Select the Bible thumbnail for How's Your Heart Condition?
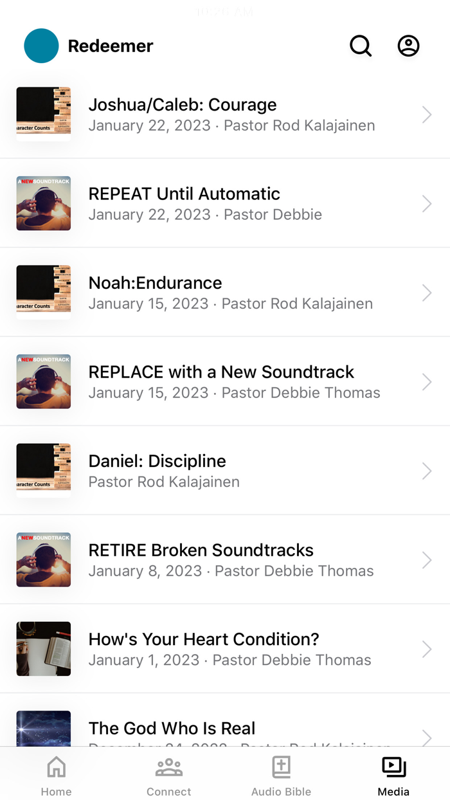 coord(43,649)
